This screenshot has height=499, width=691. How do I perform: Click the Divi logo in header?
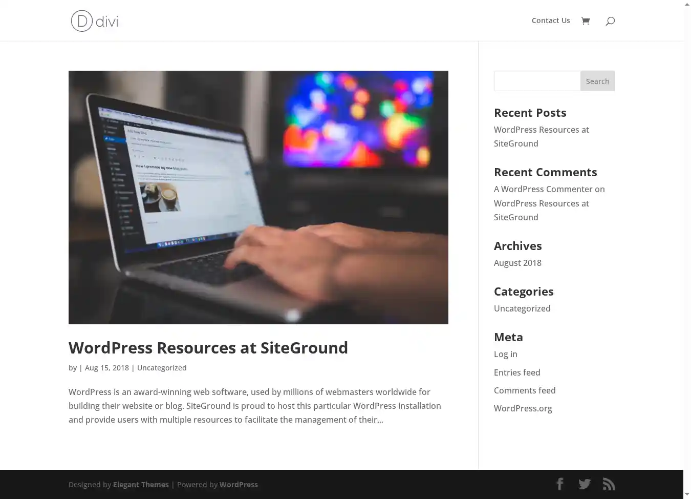coord(95,21)
